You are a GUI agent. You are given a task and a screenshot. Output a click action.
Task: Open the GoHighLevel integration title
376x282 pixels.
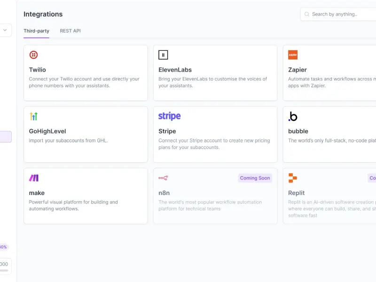point(47,132)
